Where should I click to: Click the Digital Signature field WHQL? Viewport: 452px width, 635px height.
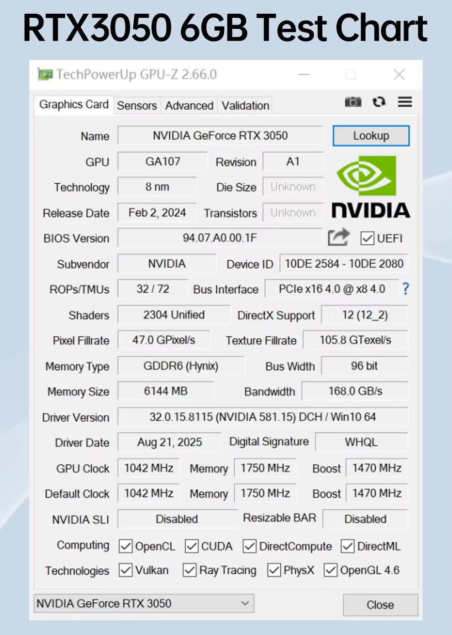pyautogui.click(x=362, y=442)
